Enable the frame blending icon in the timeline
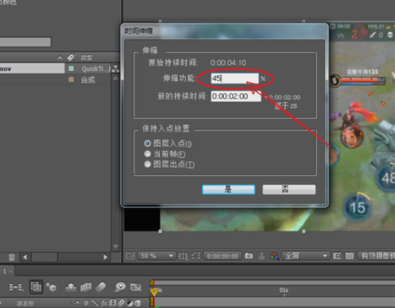 coord(86,287)
